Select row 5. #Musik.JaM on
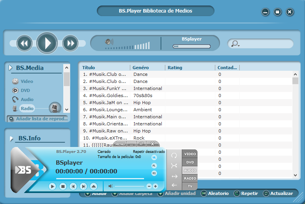Image resolution: width=305 pixels, height=204 pixels. point(186,103)
